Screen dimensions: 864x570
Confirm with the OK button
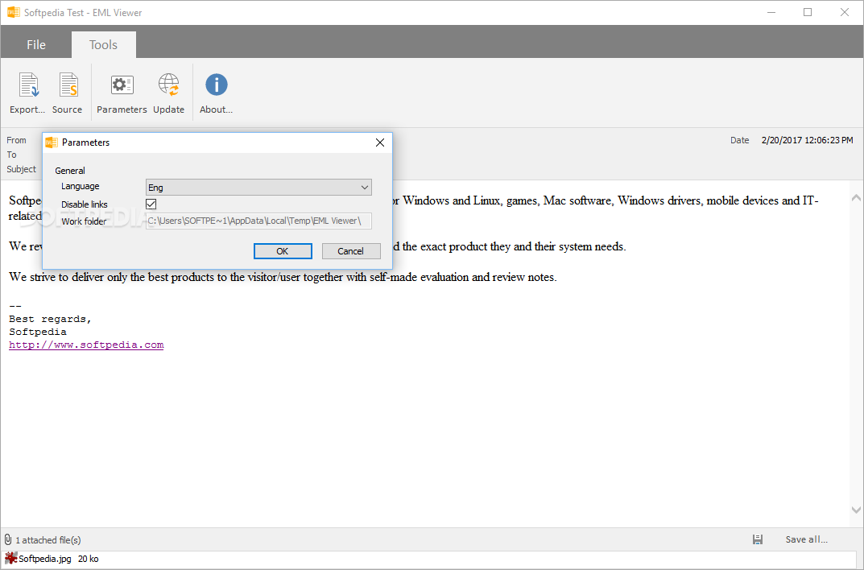(x=283, y=251)
